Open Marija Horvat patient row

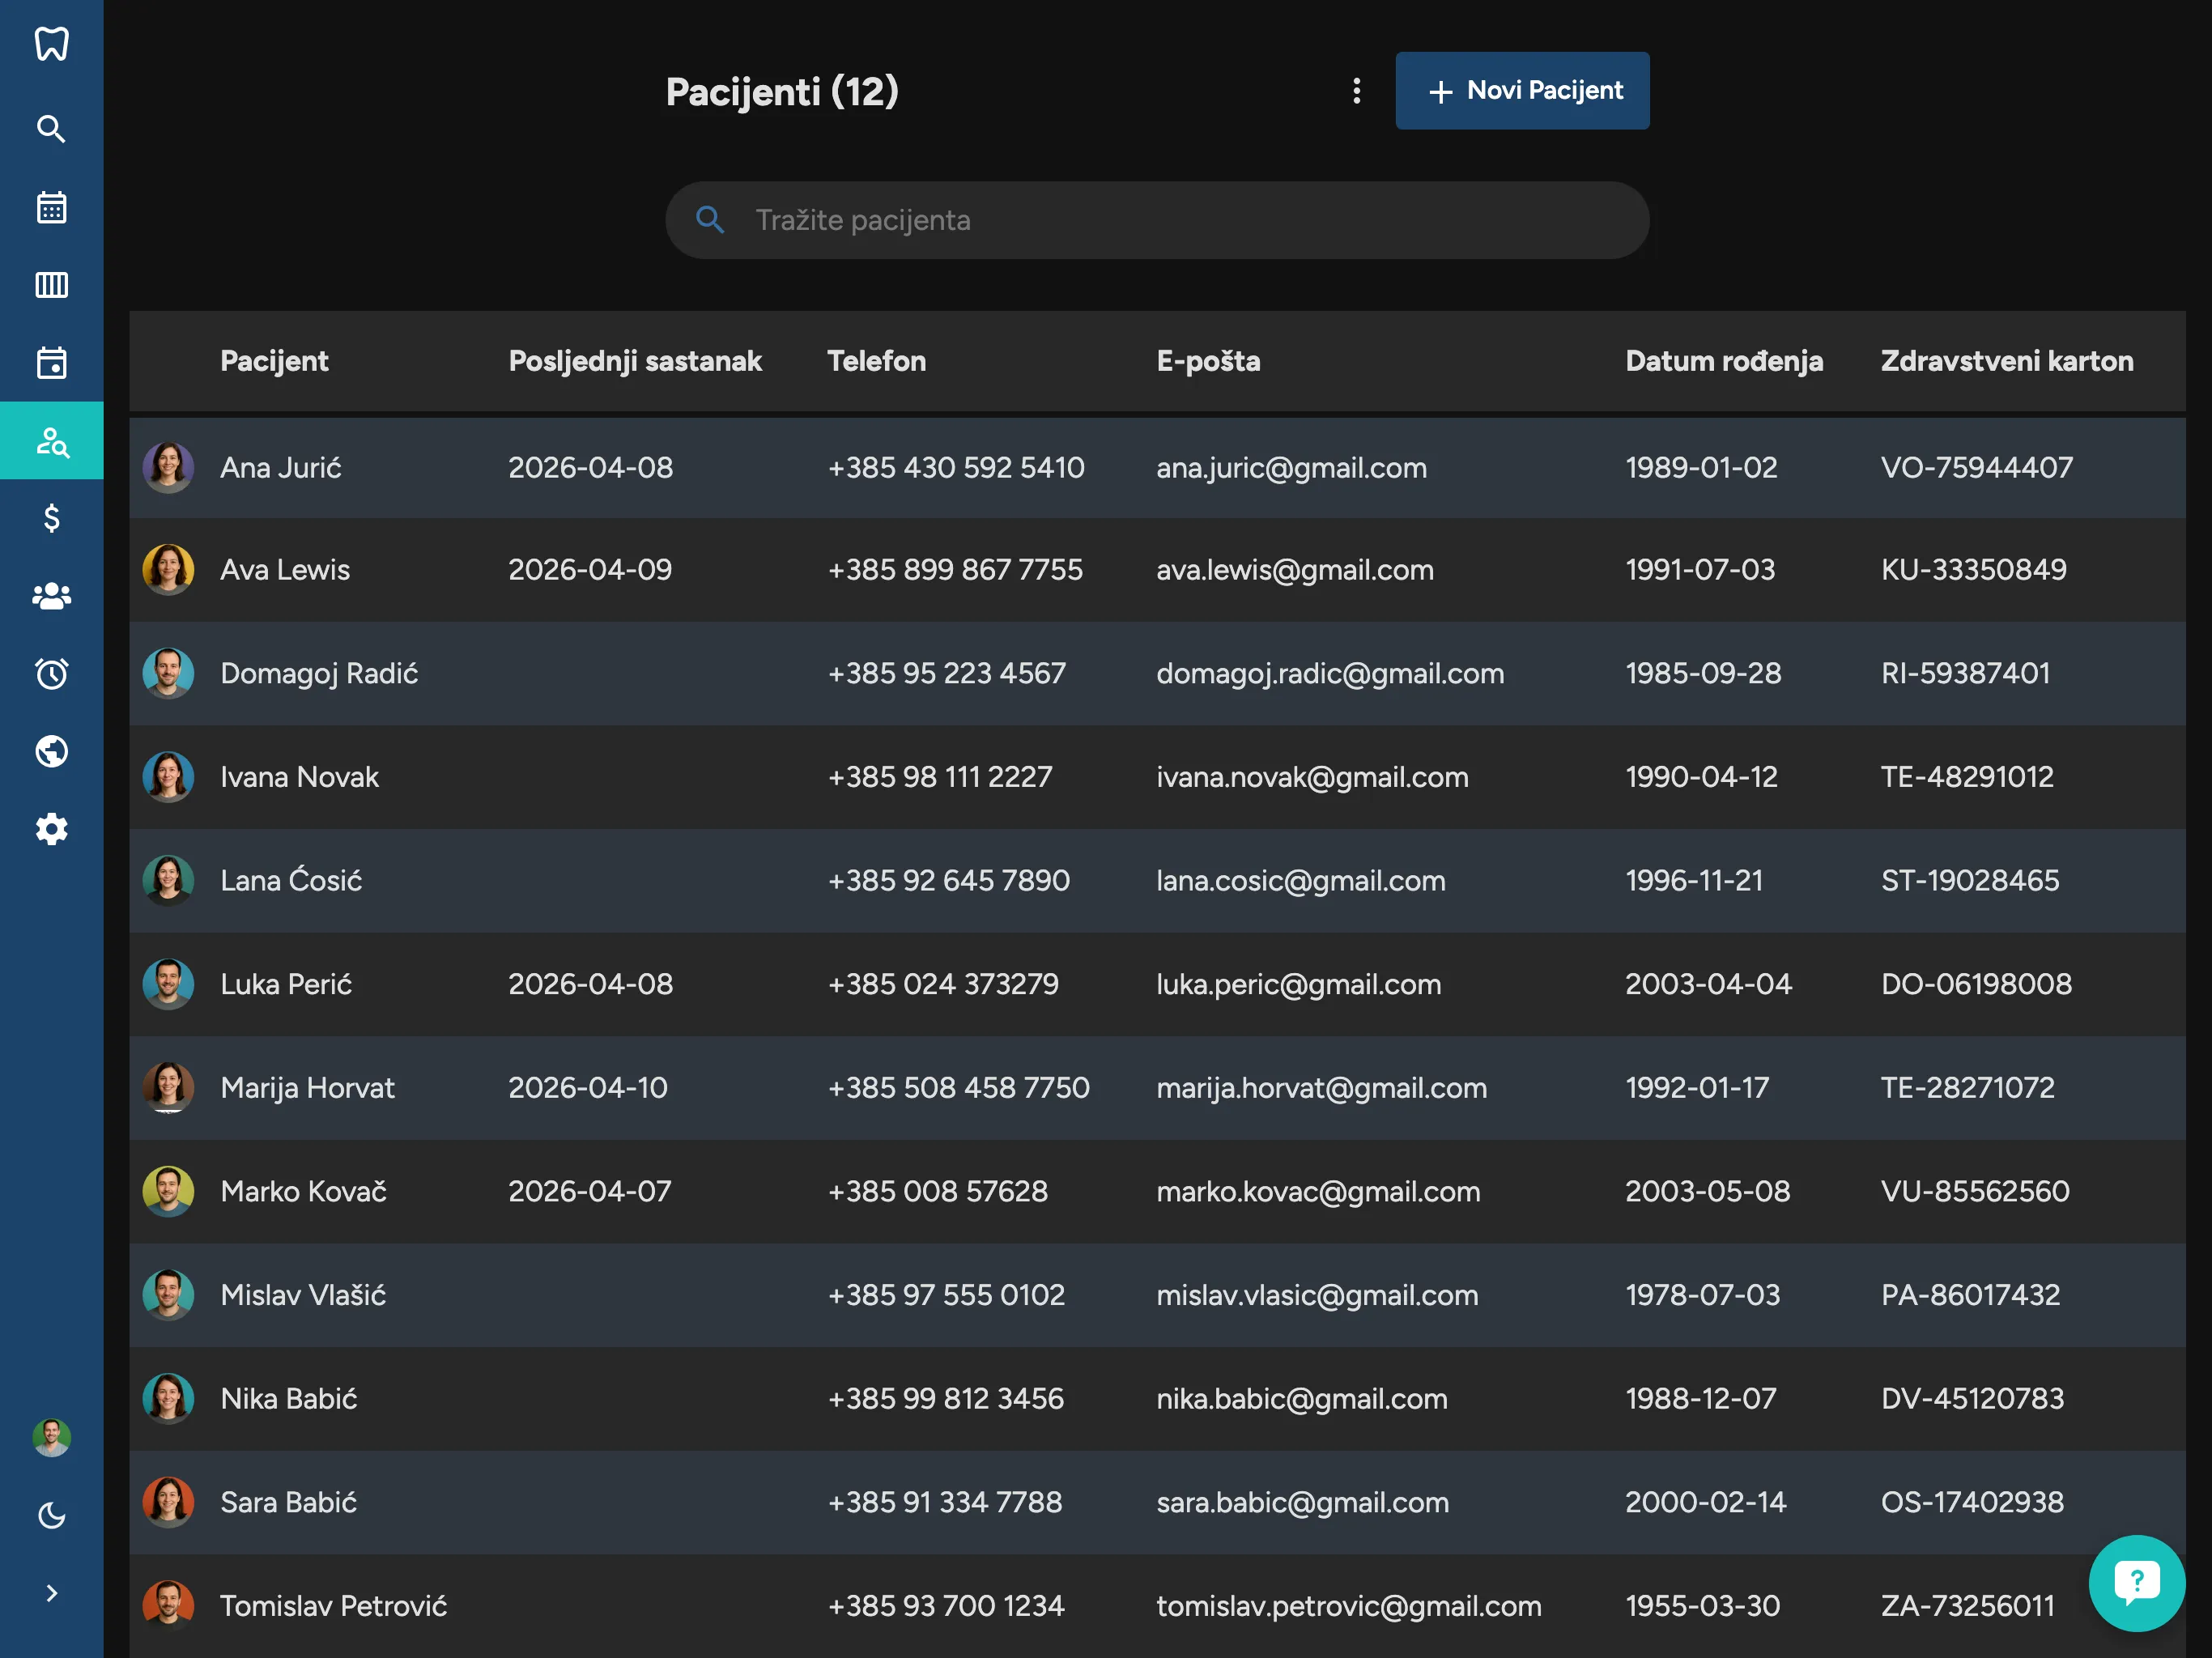[x=307, y=1087]
